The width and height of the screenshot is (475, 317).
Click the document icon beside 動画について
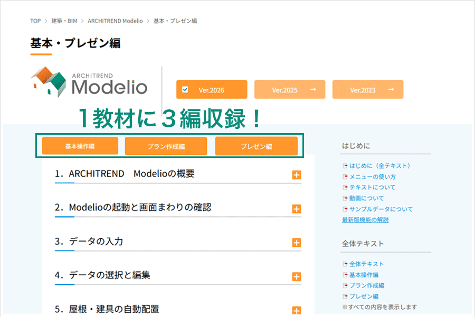point(345,199)
